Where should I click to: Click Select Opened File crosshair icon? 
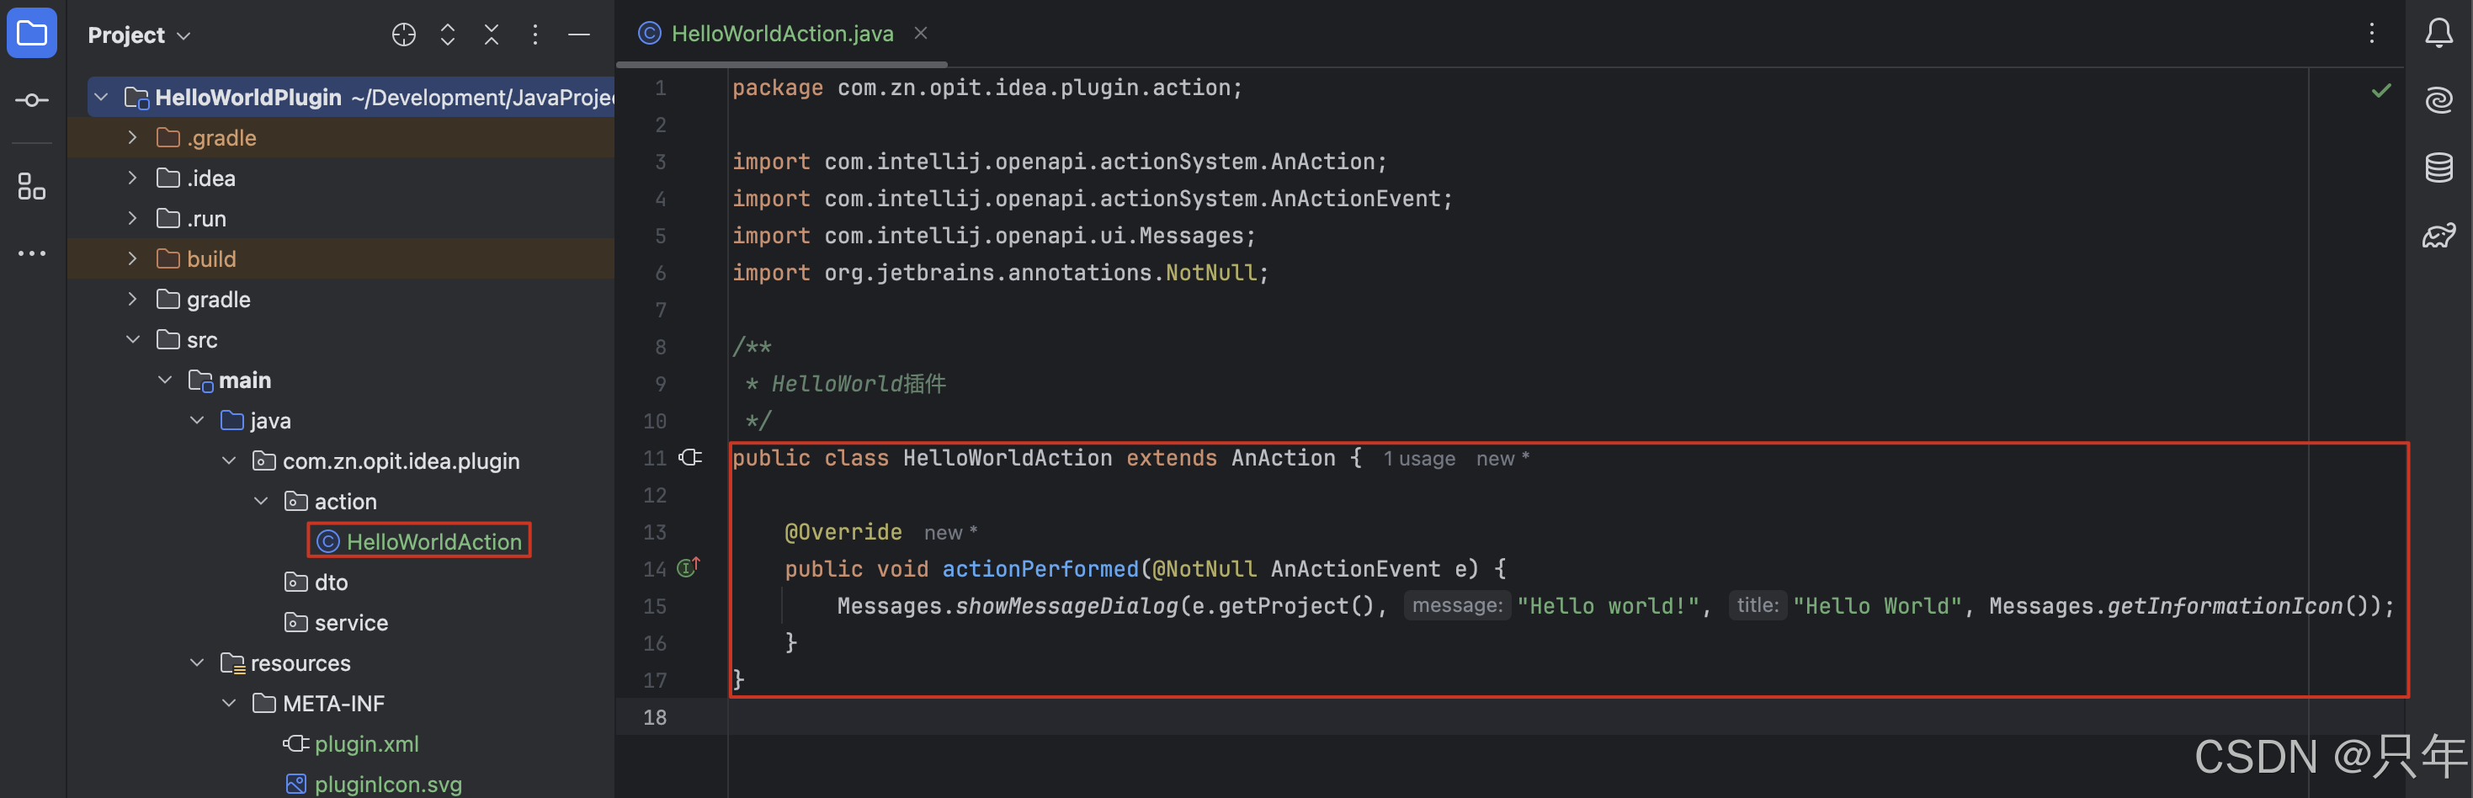click(x=404, y=35)
